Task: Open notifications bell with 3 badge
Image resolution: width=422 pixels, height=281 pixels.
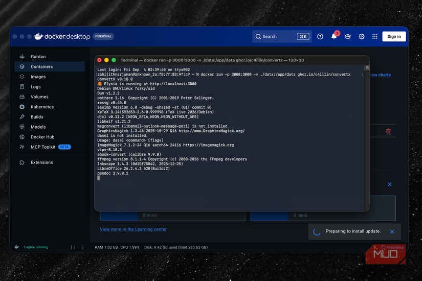Action: pos(334,37)
